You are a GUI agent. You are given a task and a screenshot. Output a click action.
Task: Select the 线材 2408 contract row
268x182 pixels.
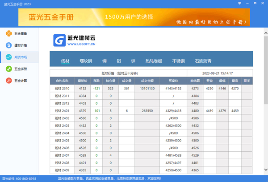[x=151, y=163]
